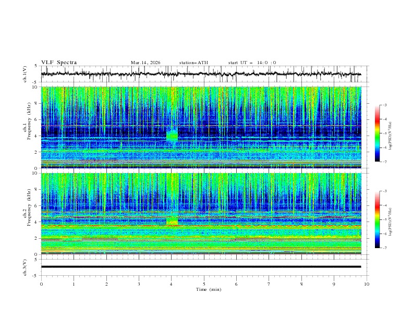This screenshot has height=319, width=413.
Task: Click the ch.3 flat black voltage trace
Action: tap(201, 267)
